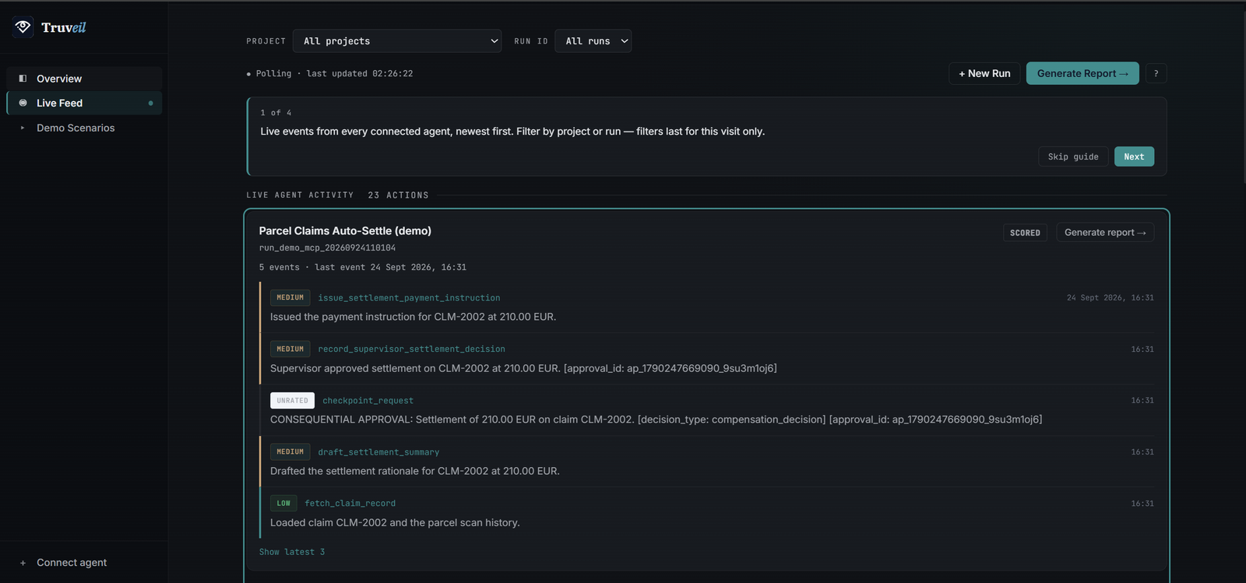
Task: Click the Overview sidebar icon
Action: click(x=23, y=79)
